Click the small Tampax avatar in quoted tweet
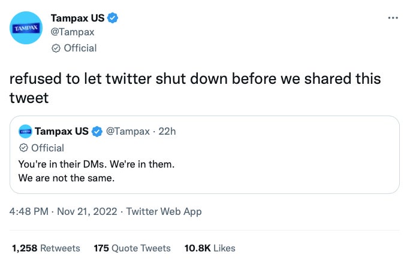This screenshot has height=261, width=410. click(25, 131)
